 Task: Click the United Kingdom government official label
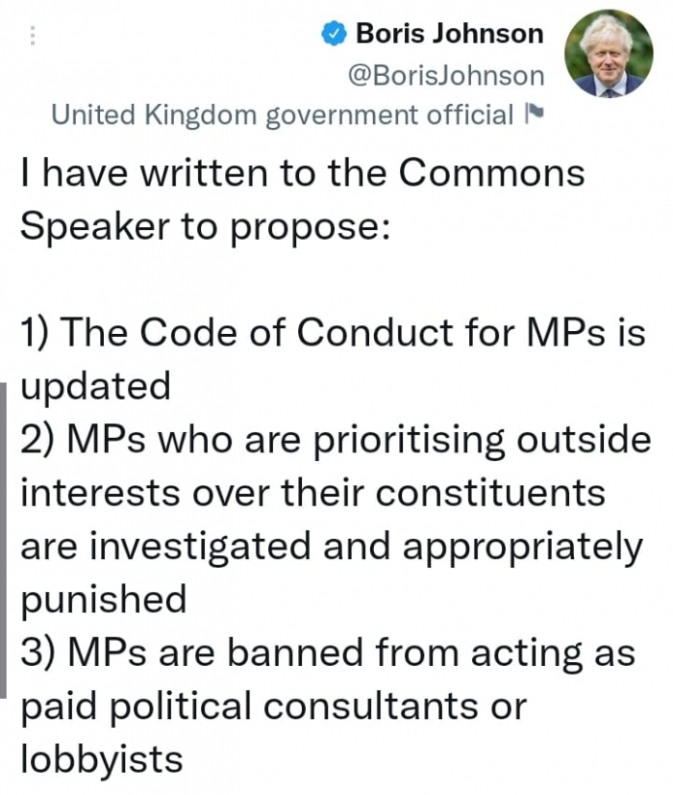point(282,115)
